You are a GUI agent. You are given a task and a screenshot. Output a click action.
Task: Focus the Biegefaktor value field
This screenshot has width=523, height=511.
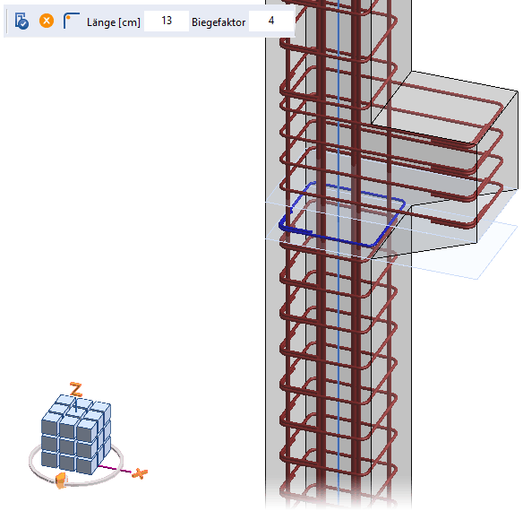click(x=270, y=21)
